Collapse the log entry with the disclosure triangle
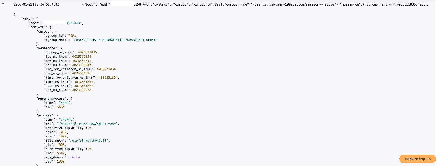Screen dimensions: 437x166 3,4
